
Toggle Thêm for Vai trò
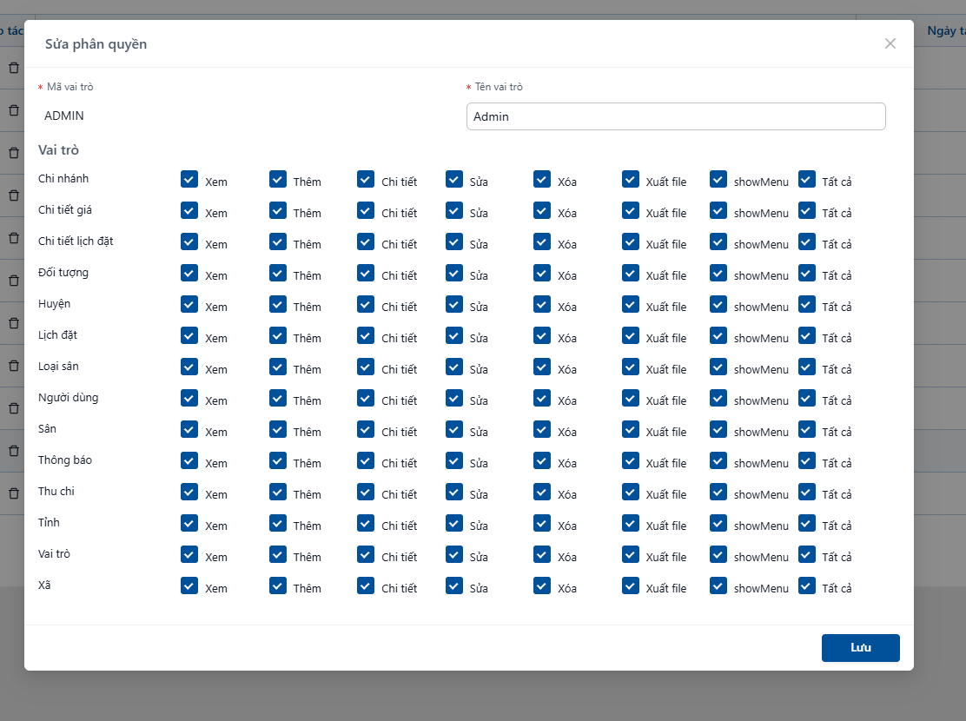[x=278, y=554]
